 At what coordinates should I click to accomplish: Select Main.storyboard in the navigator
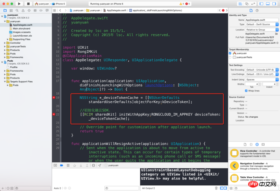tap(21, 29)
